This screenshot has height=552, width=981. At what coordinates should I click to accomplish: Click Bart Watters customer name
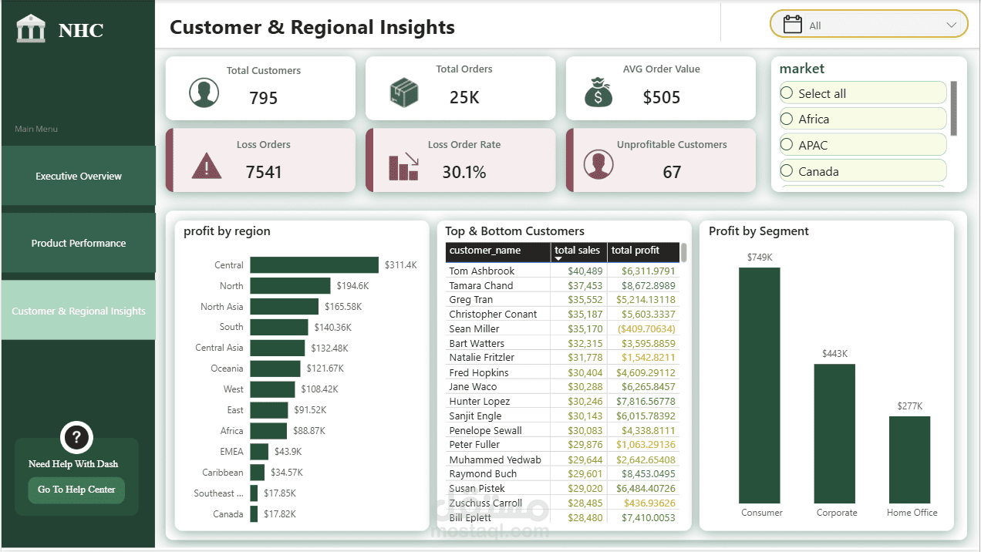coord(477,343)
